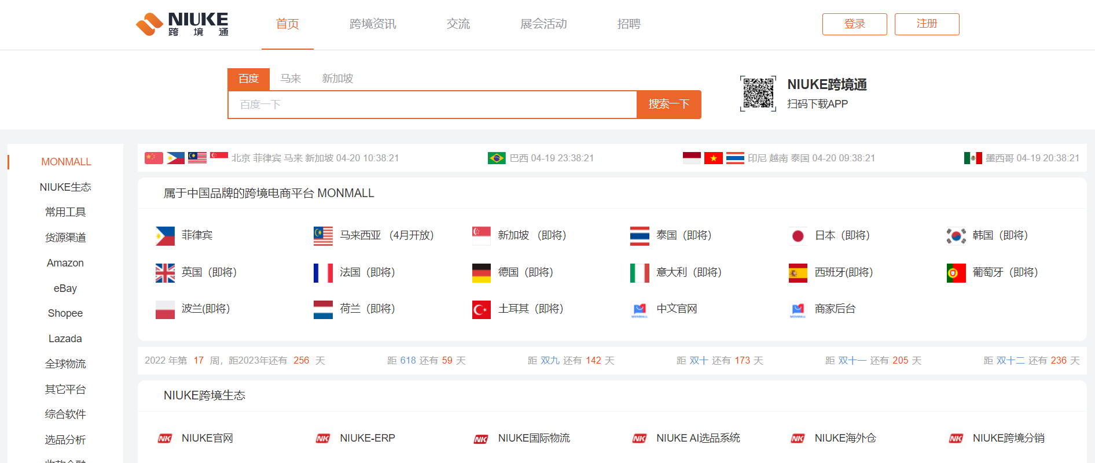The width and height of the screenshot is (1095, 463).
Task: Click the NK icon beside NIUKE AI选品系统
Action: (x=640, y=439)
